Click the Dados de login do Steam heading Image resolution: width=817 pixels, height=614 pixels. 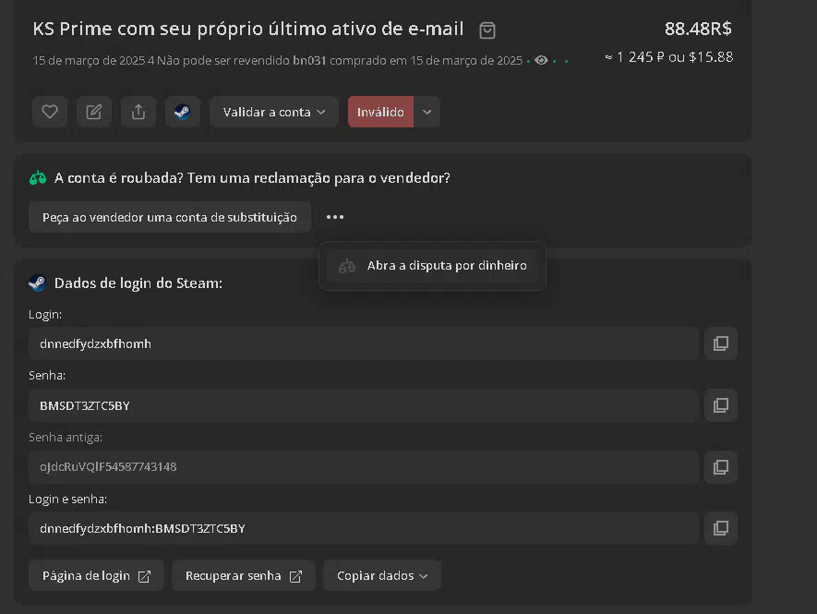[x=138, y=283]
